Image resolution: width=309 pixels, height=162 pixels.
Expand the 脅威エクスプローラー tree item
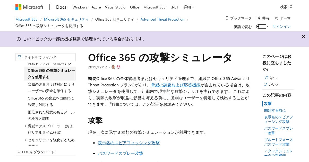coord(25,126)
